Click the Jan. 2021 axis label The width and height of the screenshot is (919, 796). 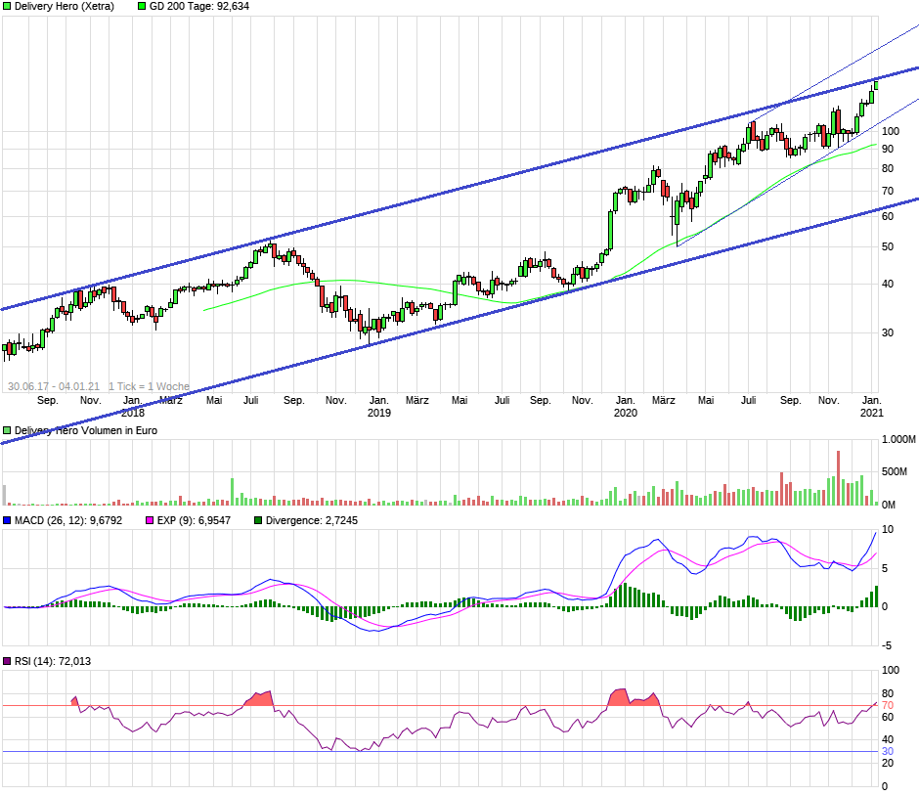[871, 406]
